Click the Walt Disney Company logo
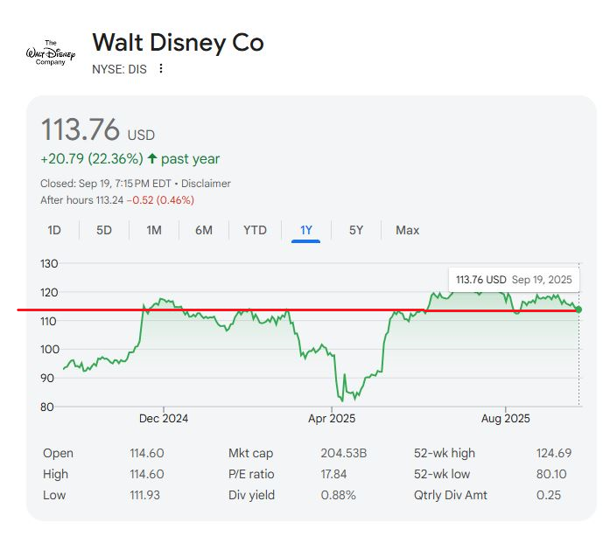The width and height of the screenshot is (603, 536). (51, 52)
